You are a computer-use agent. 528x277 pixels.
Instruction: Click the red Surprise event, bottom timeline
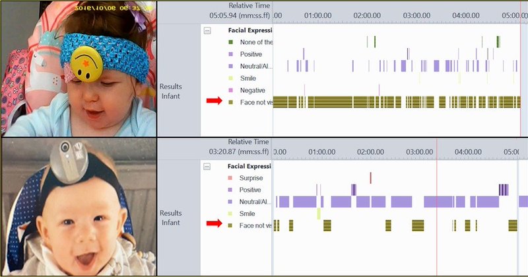(x=370, y=178)
